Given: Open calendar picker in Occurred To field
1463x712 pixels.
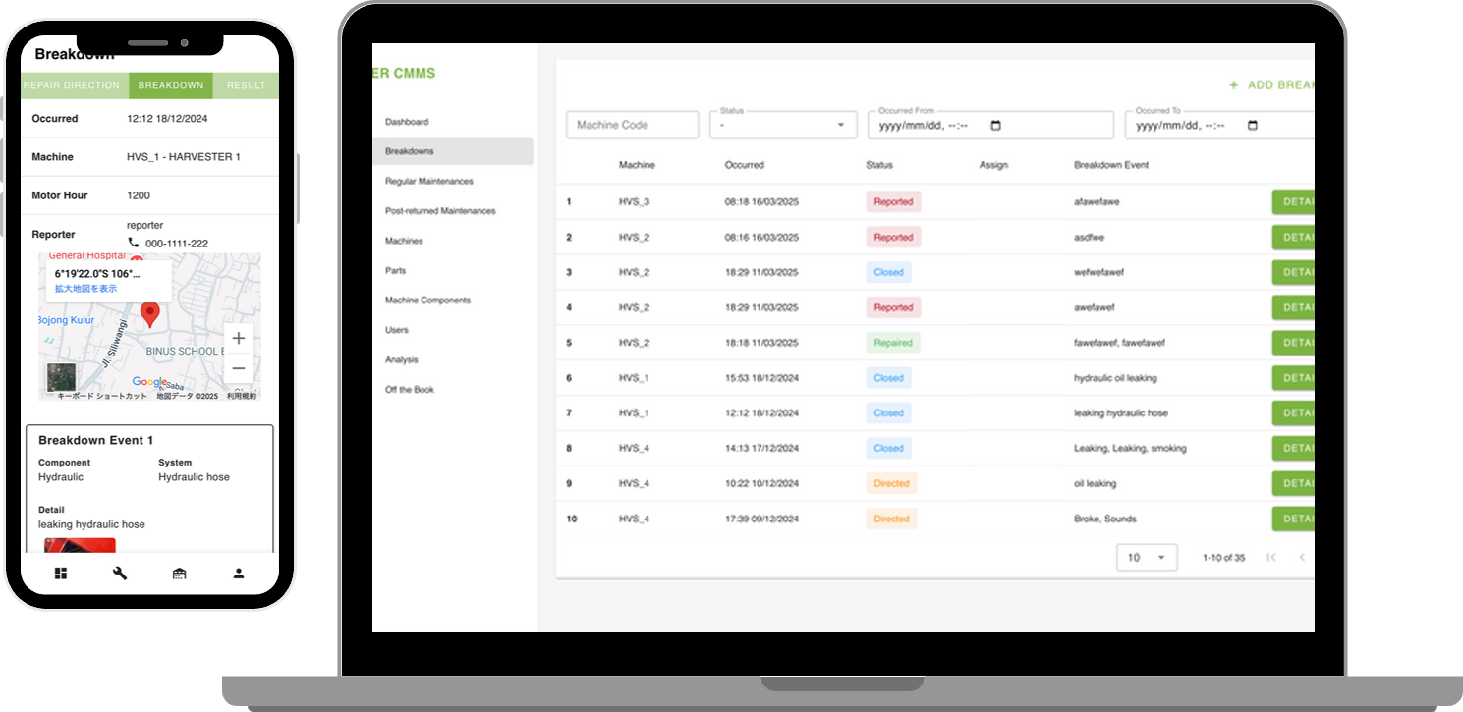Looking at the screenshot, I should pyautogui.click(x=1252, y=126).
